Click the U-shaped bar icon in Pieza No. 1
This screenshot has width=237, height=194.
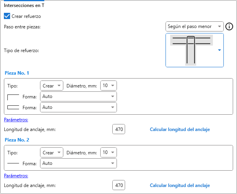(x=13, y=107)
